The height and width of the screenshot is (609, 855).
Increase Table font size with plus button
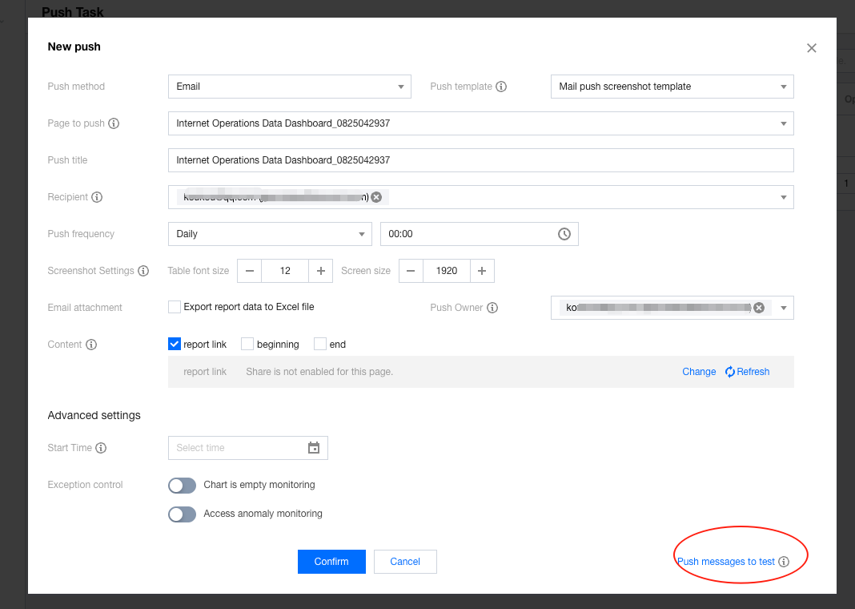tap(320, 271)
